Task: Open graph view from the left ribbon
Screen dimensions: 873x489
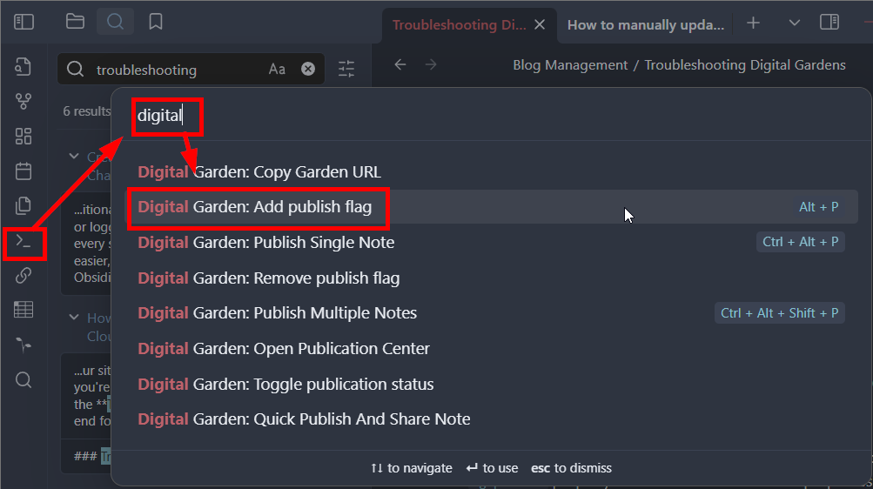Action: [x=24, y=102]
